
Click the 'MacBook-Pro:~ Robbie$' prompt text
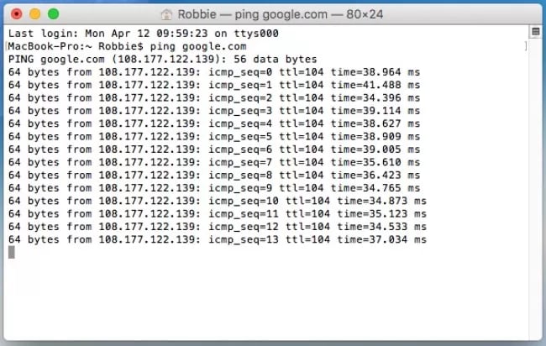(x=76, y=46)
